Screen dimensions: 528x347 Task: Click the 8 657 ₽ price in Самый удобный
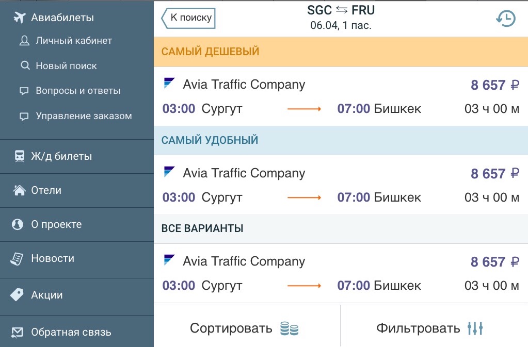click(494, 174)
